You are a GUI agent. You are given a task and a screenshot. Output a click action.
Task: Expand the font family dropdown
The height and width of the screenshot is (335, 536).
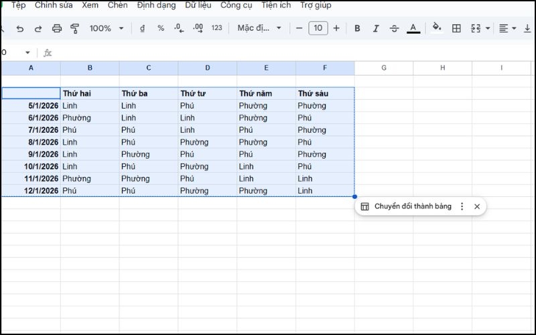(x=259, y=28)
